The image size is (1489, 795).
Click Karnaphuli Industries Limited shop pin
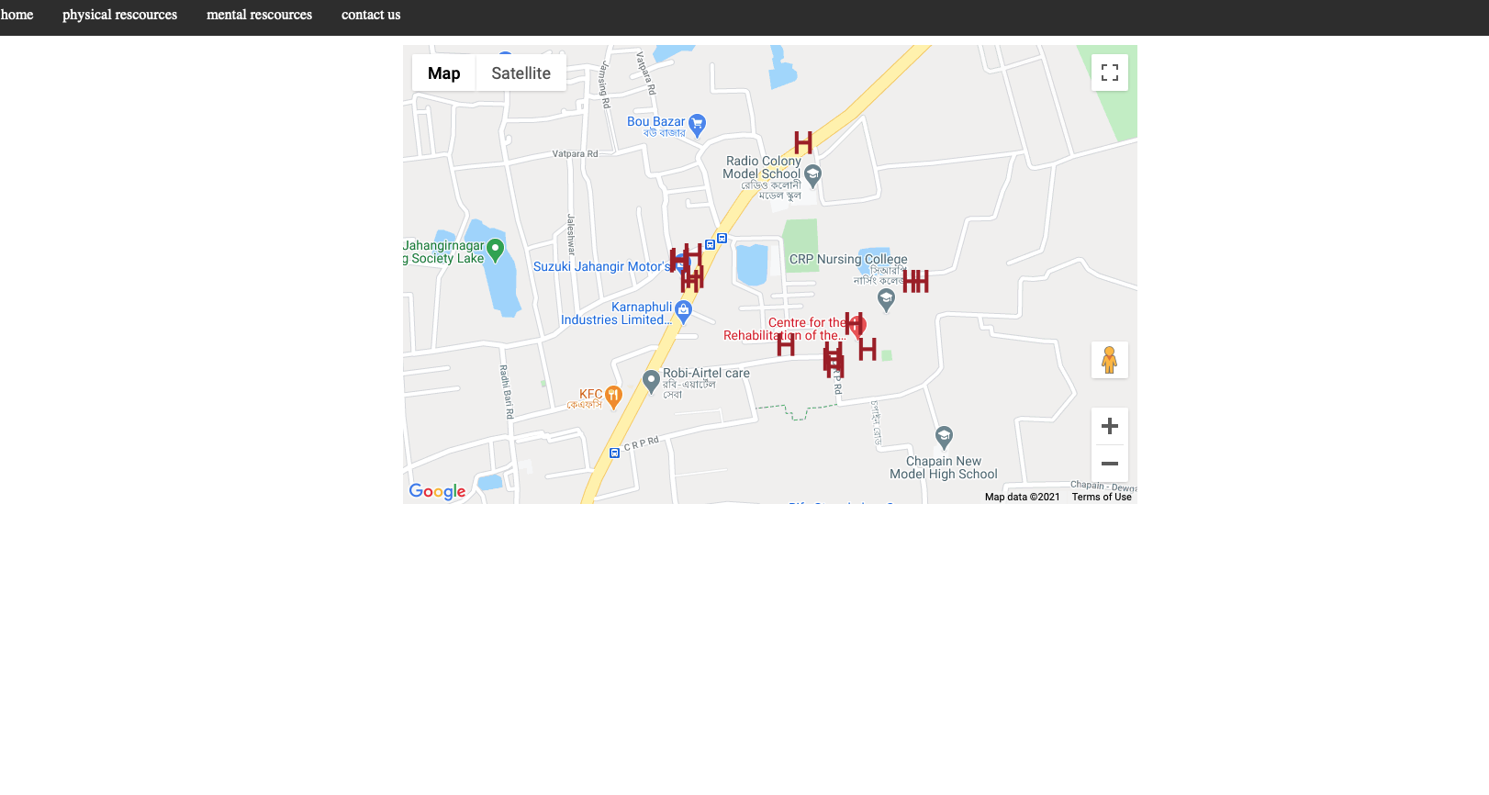[x=683, y=310]
